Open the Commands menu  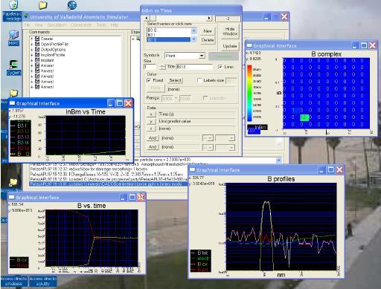click(x=81, y=25)
